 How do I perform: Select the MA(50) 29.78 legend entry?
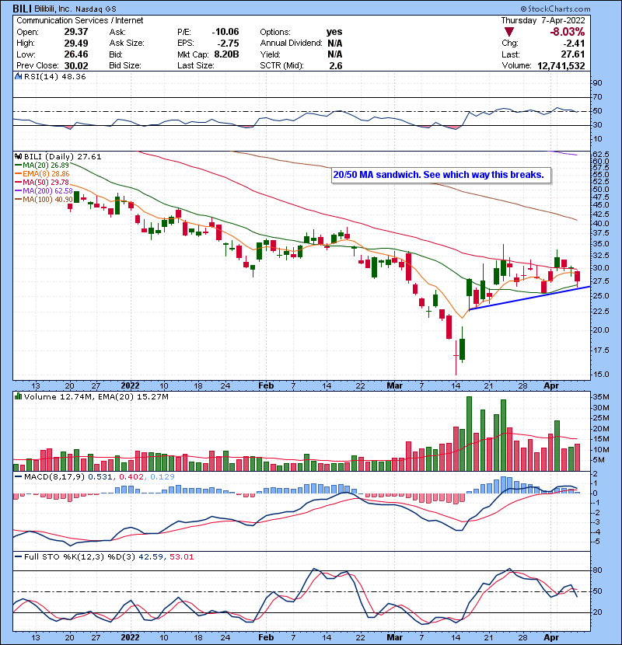[42, 182]
